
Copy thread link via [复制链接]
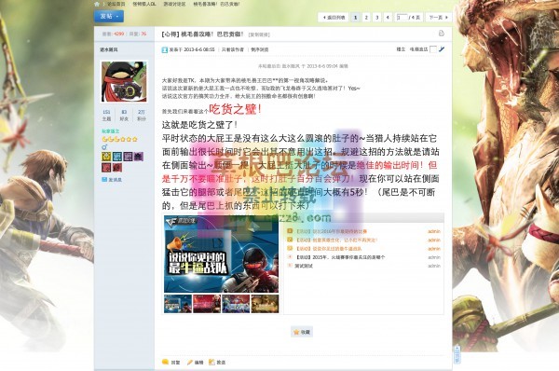click(259, 34)
